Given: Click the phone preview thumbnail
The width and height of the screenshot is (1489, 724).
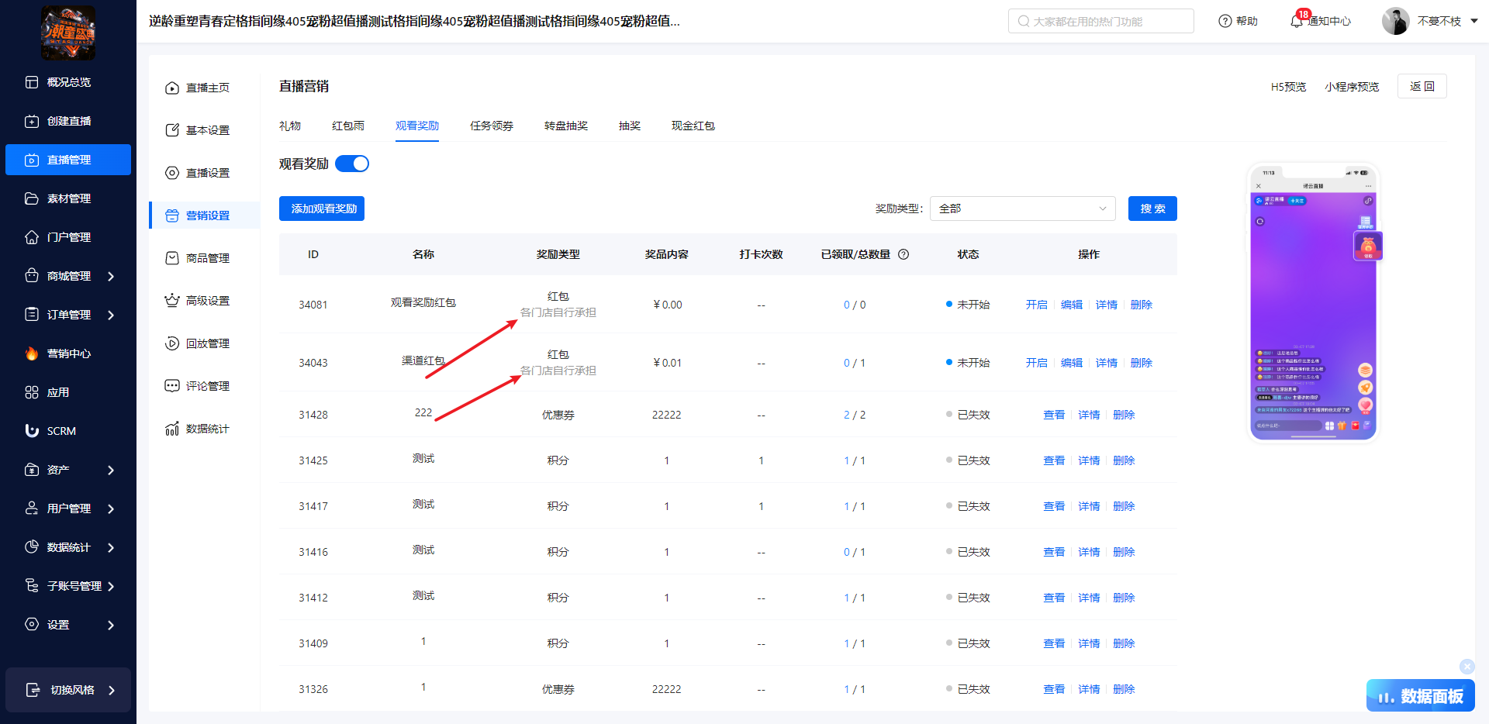Looking at the screenshot, I should click(x=1313, y=302).
